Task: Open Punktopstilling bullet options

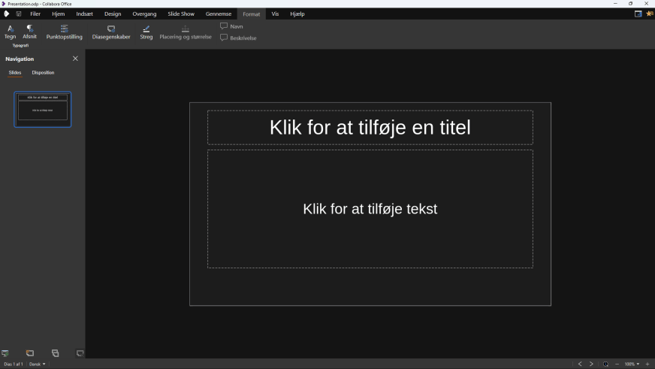Action: 65,32
